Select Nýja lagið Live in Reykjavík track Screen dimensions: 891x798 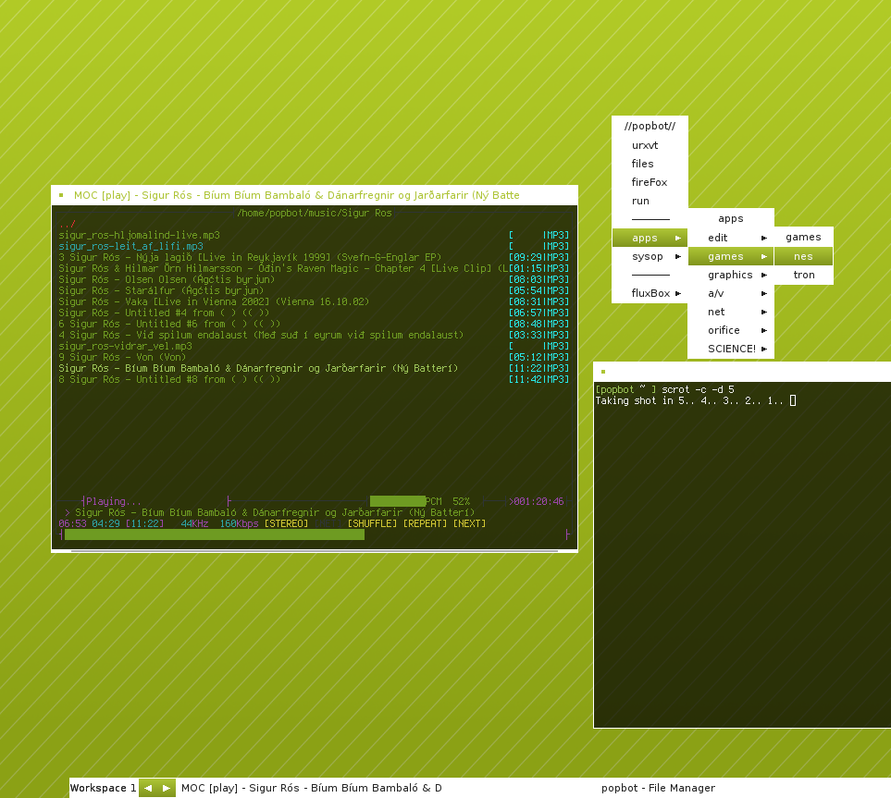pyautogui.click(x=314, y=257)
